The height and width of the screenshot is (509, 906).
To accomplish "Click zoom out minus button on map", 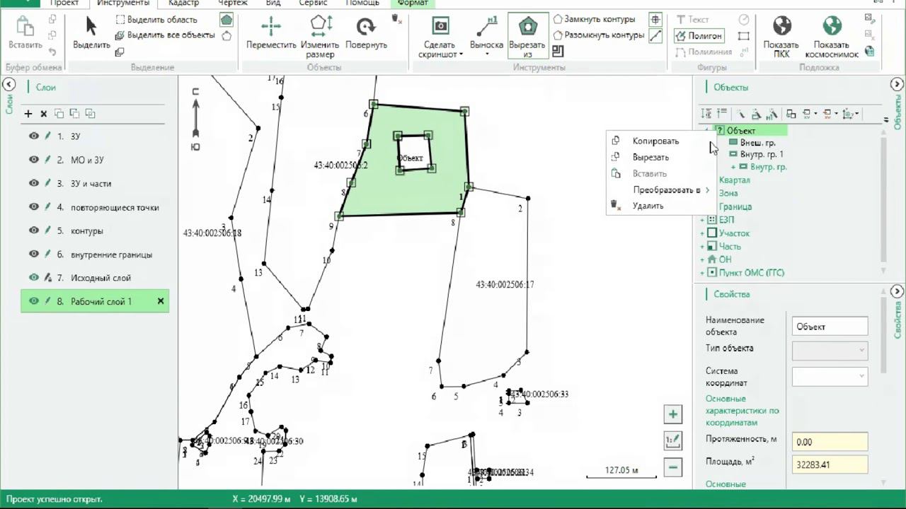I will point(673,467).
